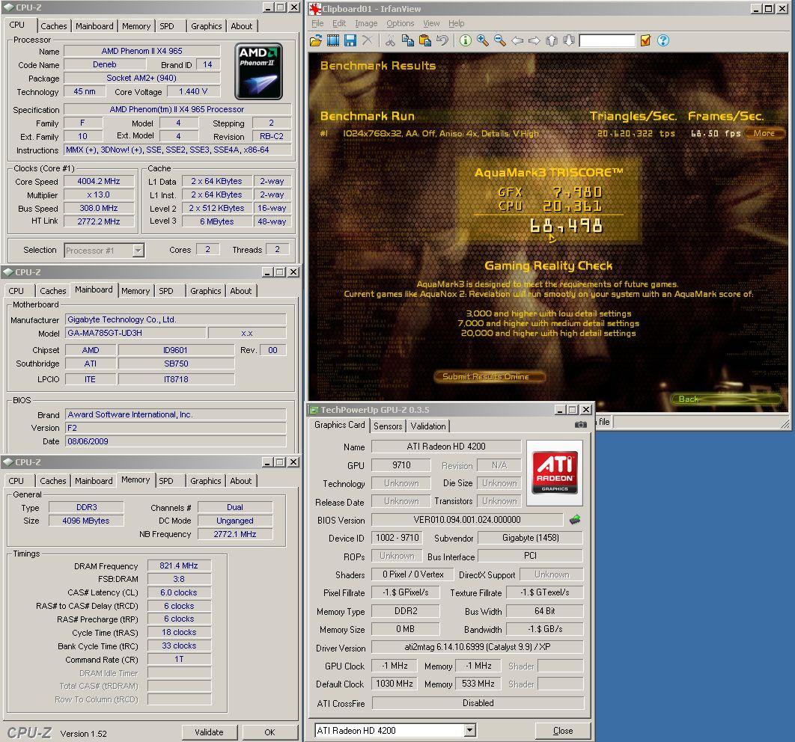The width and height of the screenshot is (795, 742).
Task: Open the GPU-Z graphics card selection dropdown
Action: click(x=469, y=730)
